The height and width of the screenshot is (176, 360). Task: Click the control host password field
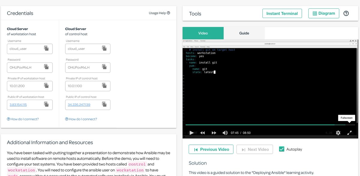(x=88, y=67)
